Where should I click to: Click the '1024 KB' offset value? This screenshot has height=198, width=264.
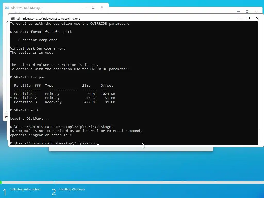[x=108, y=94]
